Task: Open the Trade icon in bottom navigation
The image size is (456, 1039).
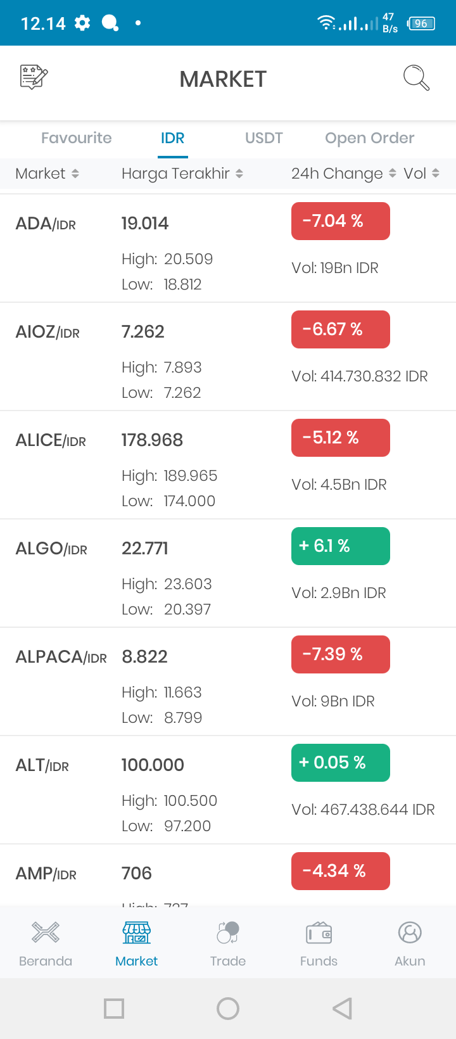Action: [x=228, y=932]
